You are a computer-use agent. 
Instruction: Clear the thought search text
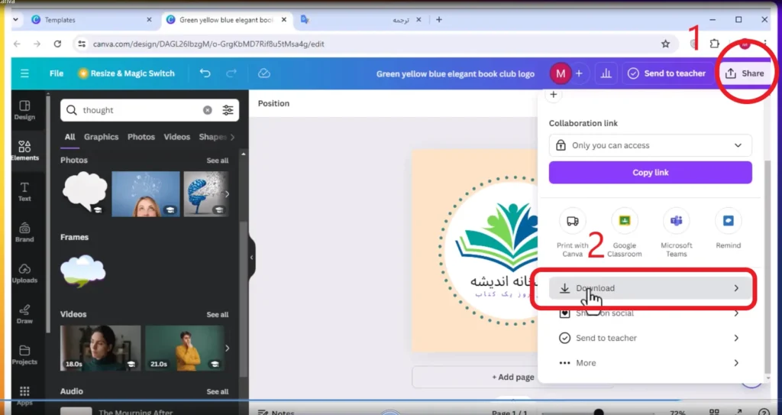208,110
